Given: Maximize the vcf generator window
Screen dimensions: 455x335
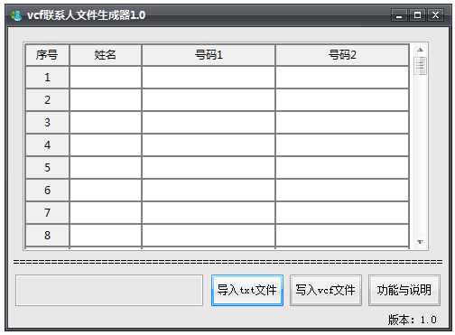Looking at the screenshot, I should point(417,15).
